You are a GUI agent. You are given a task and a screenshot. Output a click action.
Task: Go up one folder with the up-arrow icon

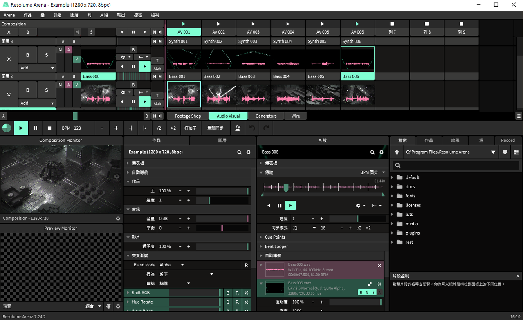tap(397, 152)
